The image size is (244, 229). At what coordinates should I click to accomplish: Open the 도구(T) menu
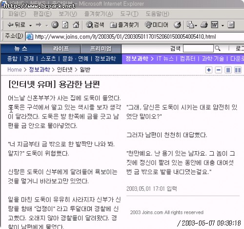(x=129, y=14)
